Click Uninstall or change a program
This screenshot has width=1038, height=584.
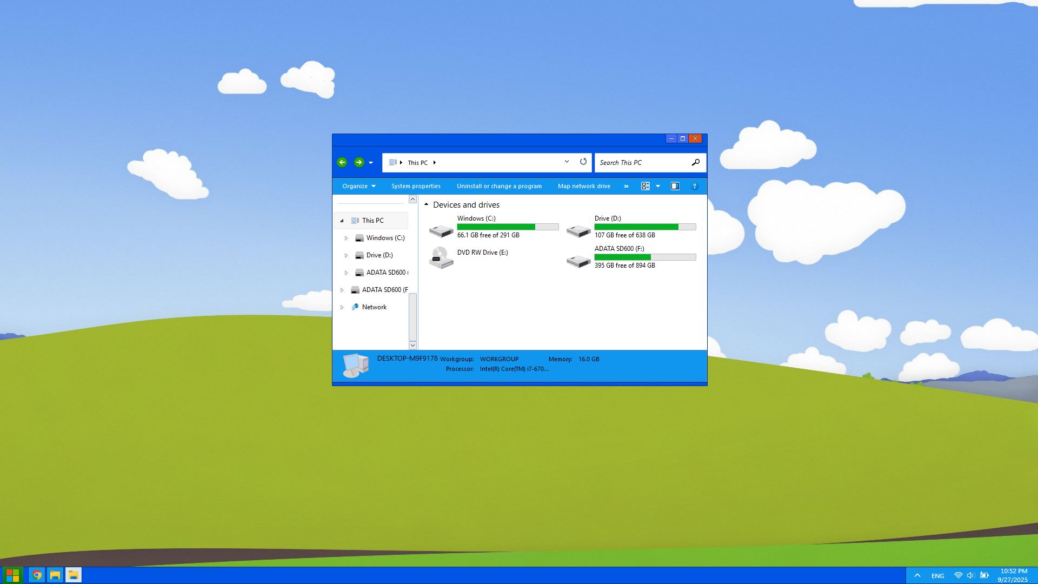(x=499, y=186)
